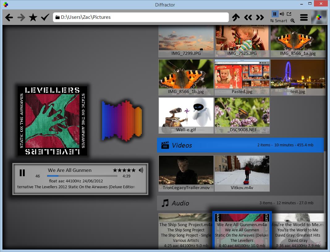This screenshot has height=252, width=330.
Task: Click the Videos clapperboard icon
Action: coord(165,145)
